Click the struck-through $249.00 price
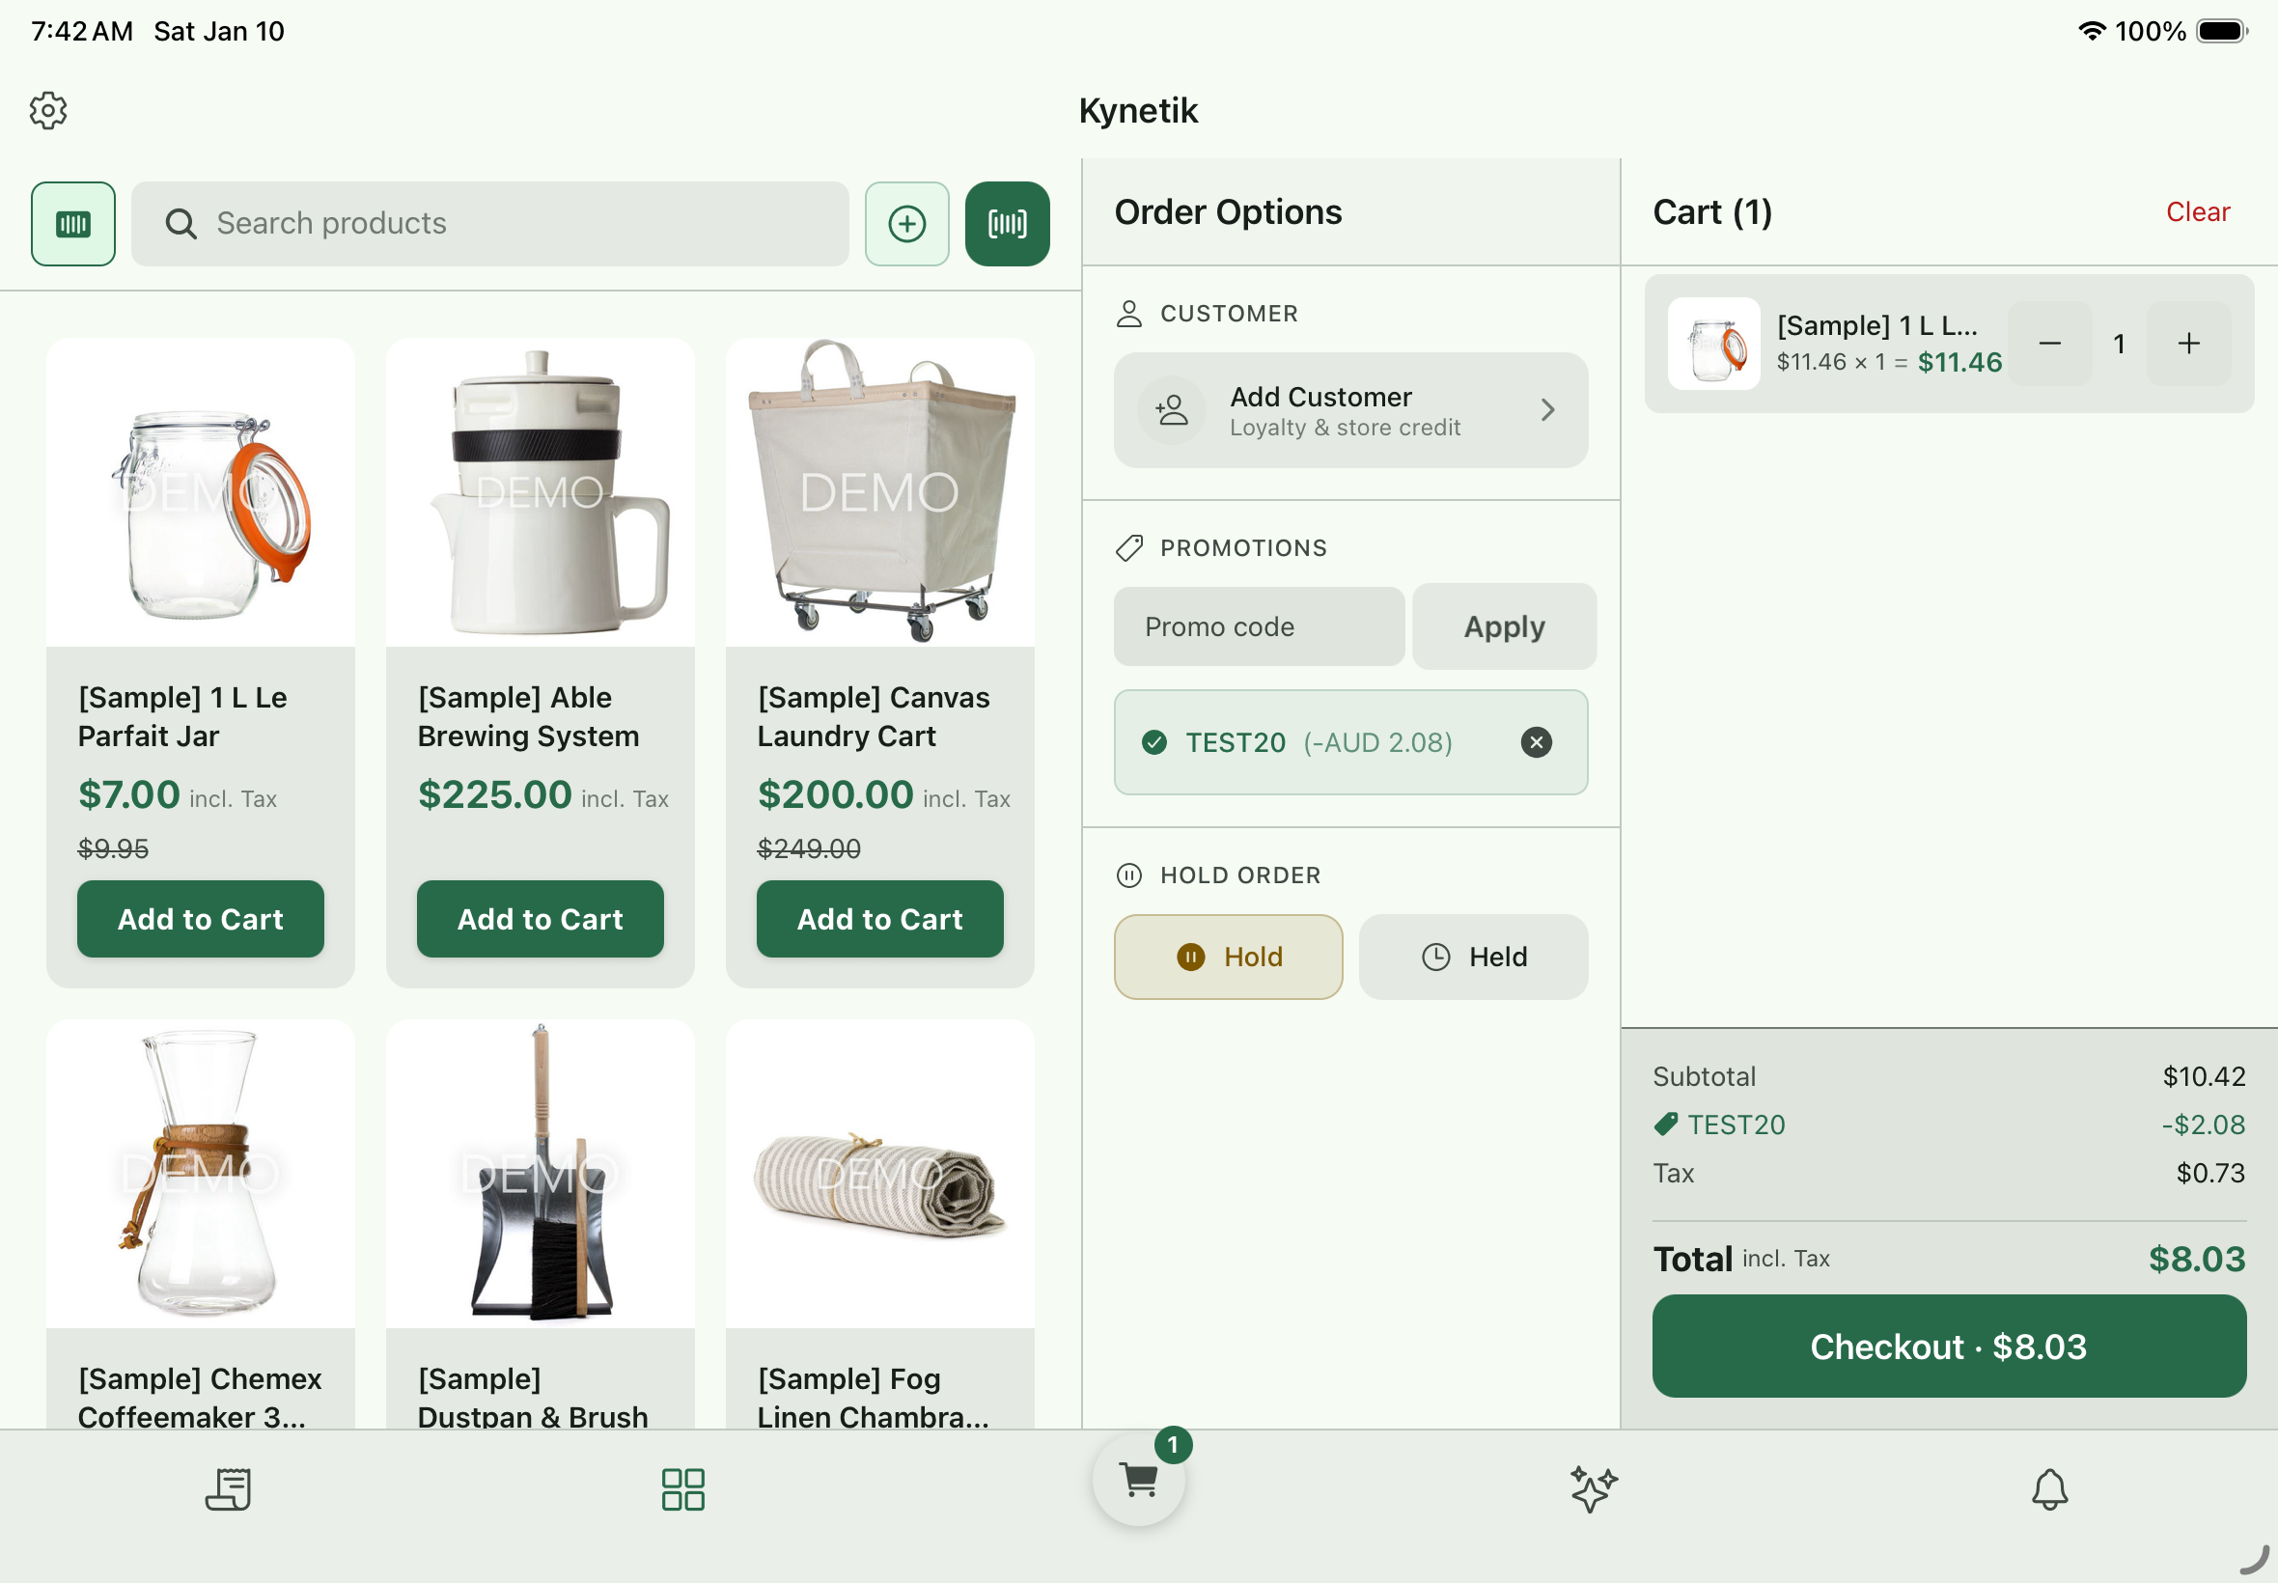This screenshot has height=1583, width=2278. (808, 848)
